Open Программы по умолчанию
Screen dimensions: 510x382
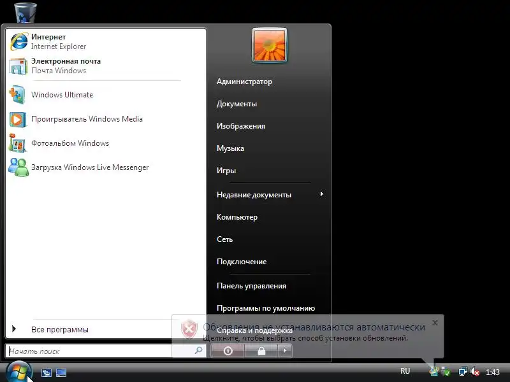266,308
